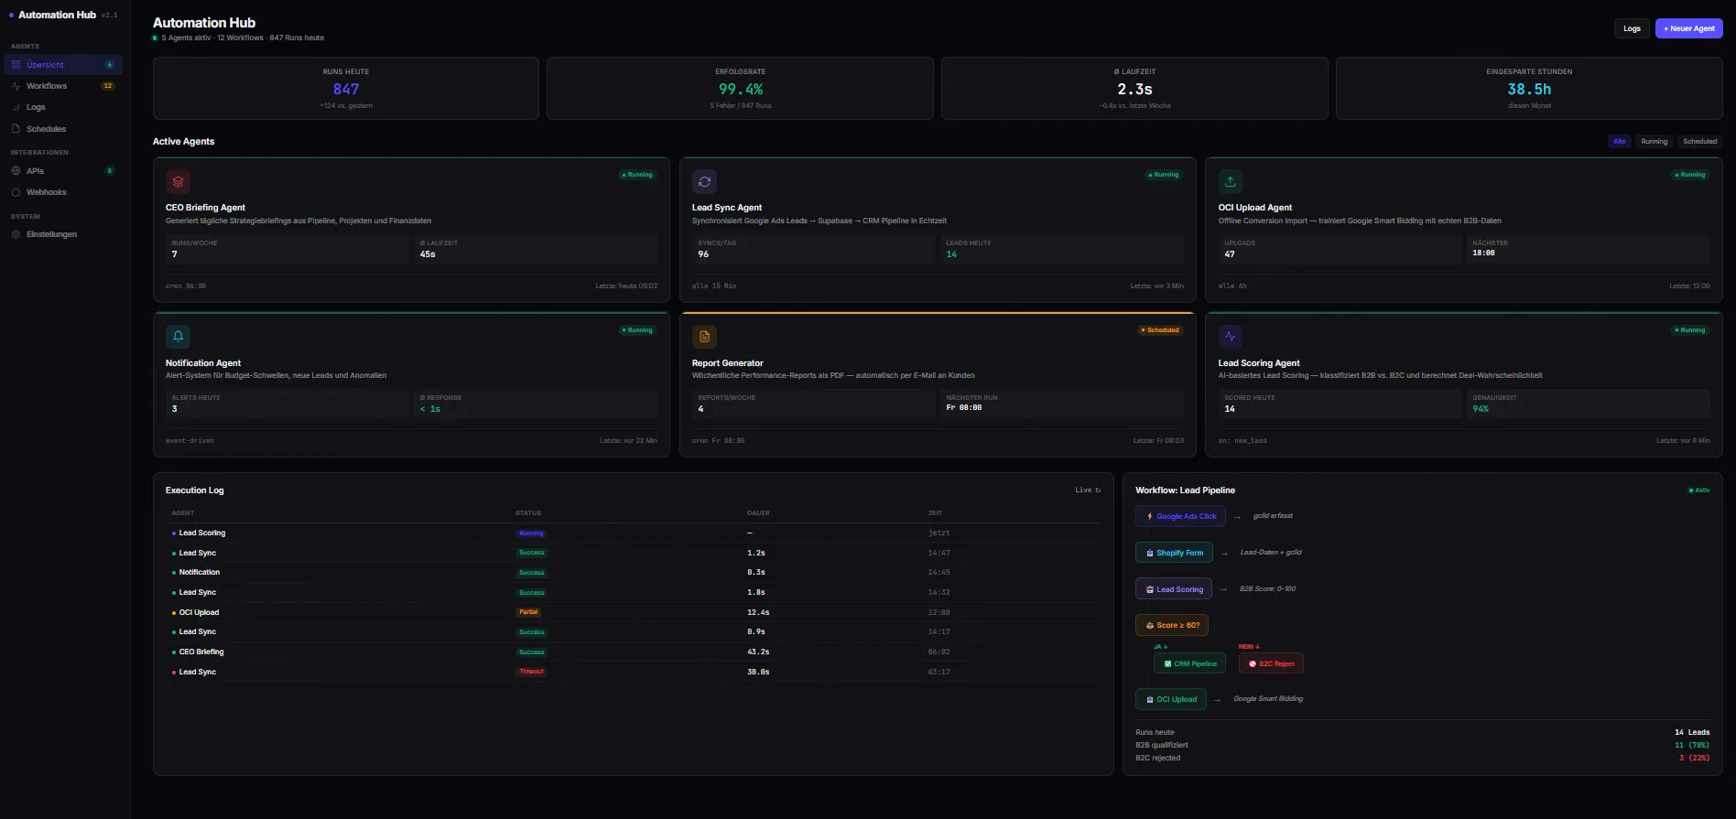
Task: Click the Report Generator card title
Action: [727, 363]
